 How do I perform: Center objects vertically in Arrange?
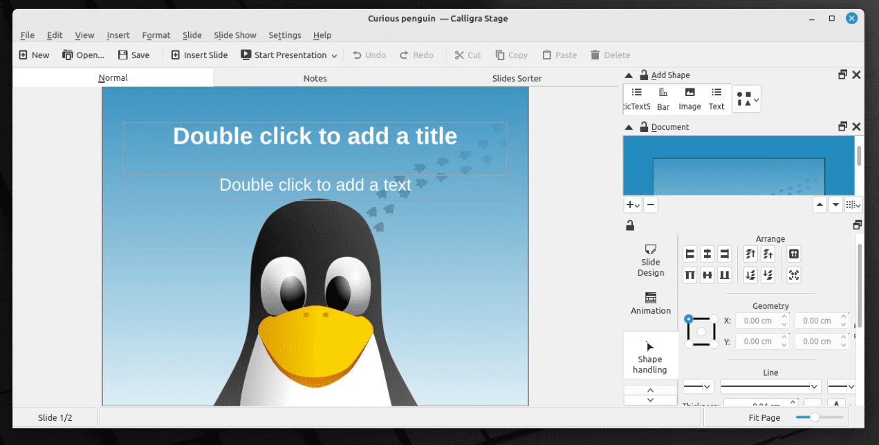707,275
